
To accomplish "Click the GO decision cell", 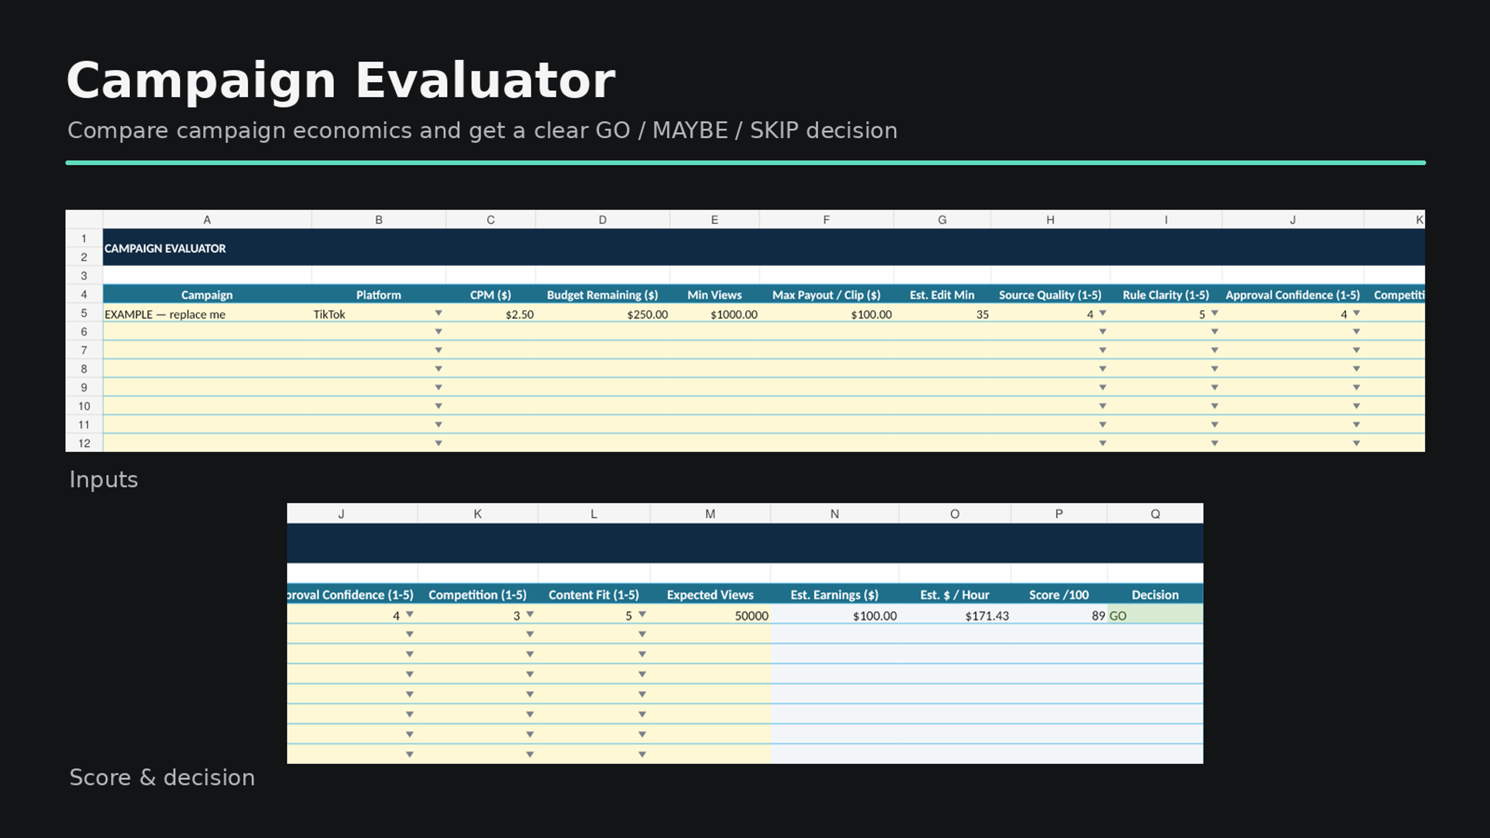I will (1155, 615).
